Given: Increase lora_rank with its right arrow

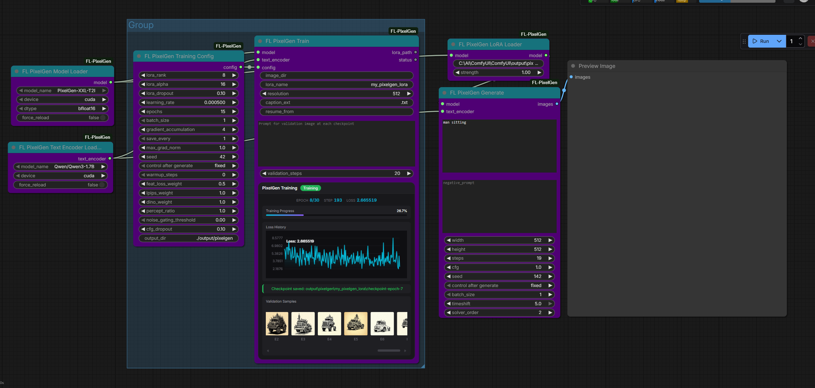Looking at the screenshot, I should click(x=234, y=75).
